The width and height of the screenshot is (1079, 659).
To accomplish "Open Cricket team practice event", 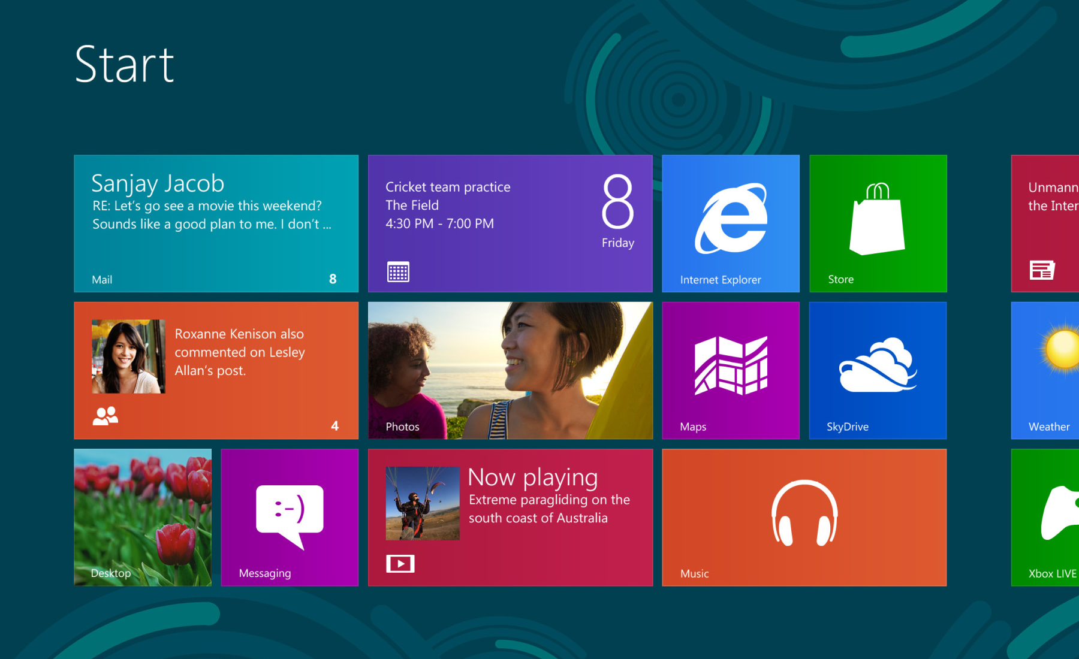I will [x=448, y=187].
